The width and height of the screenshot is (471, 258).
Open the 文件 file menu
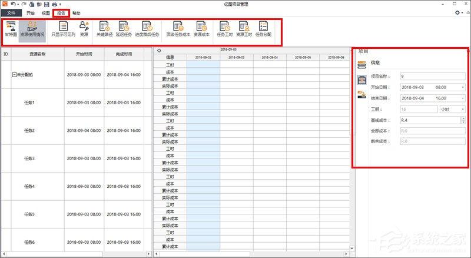point(11,13)
